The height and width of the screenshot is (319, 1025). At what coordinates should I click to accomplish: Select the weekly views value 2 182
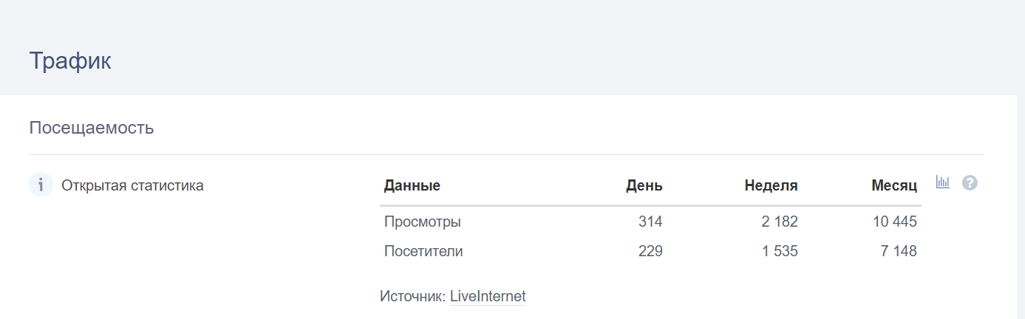[x=780, y=222]
